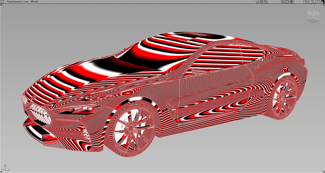Click the zoom value 100 indicator
Viewport: 325px width, 173px height.
tap(35, 2)
